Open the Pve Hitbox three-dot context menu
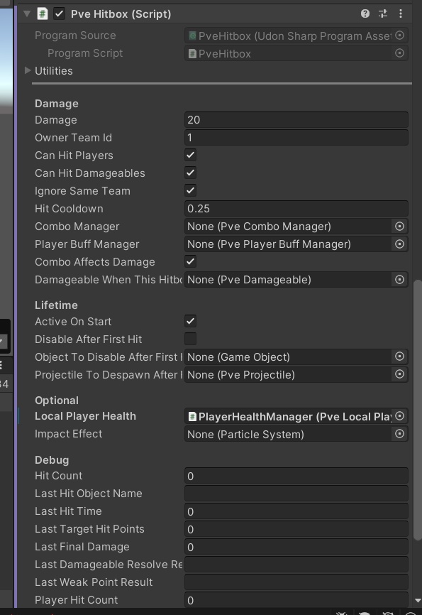 tap(401, 13)
